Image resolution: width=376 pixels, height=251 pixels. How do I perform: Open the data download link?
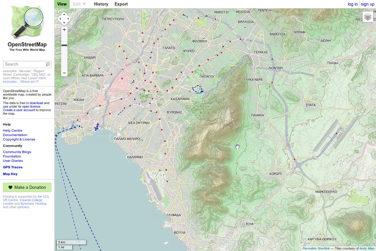click(x=36, y=103)
